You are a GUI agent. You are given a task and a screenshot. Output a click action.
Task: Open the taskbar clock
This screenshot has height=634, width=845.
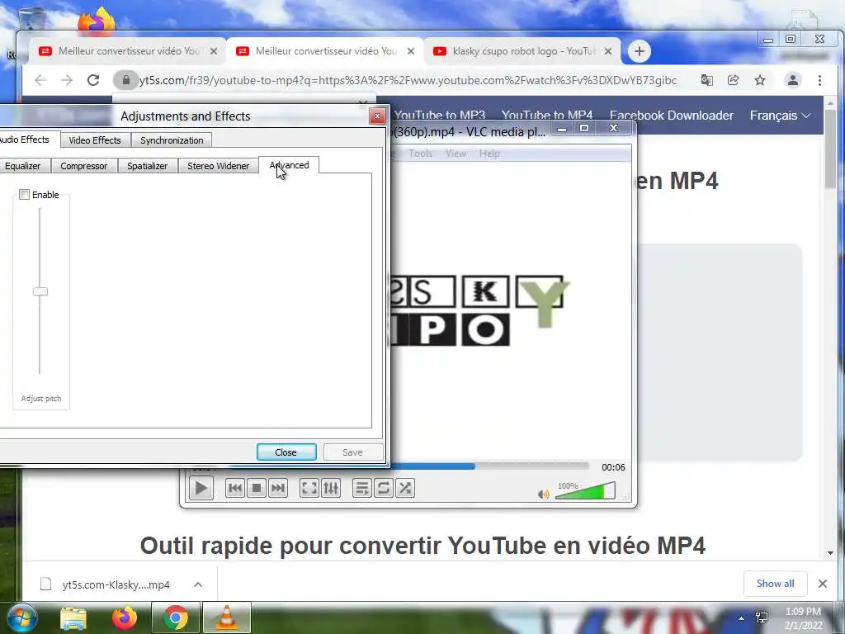coord(803,618)
